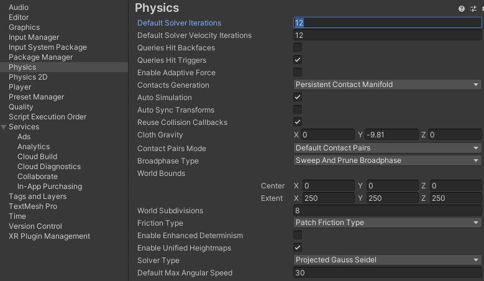Open TextMesh Pro settings
Screen dimensions: 484x281
click(33, 206)
